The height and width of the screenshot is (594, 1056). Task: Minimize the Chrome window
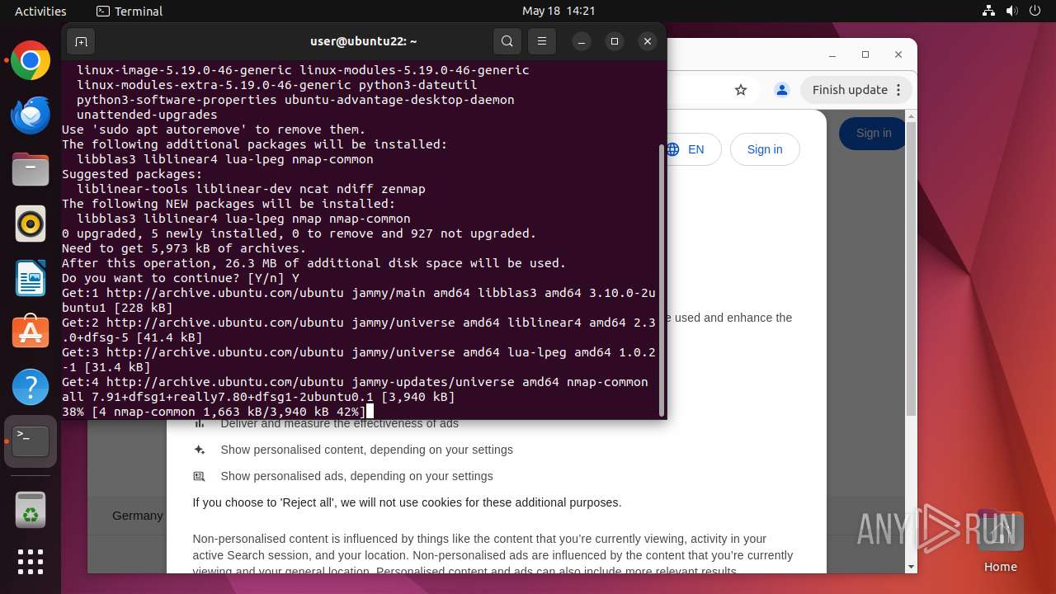coord(832,54)
